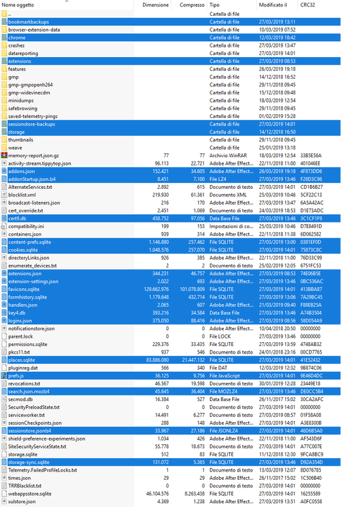Click the features folder icon
Viewport: 341px width, 507px height.
click(x=4, y=69)
